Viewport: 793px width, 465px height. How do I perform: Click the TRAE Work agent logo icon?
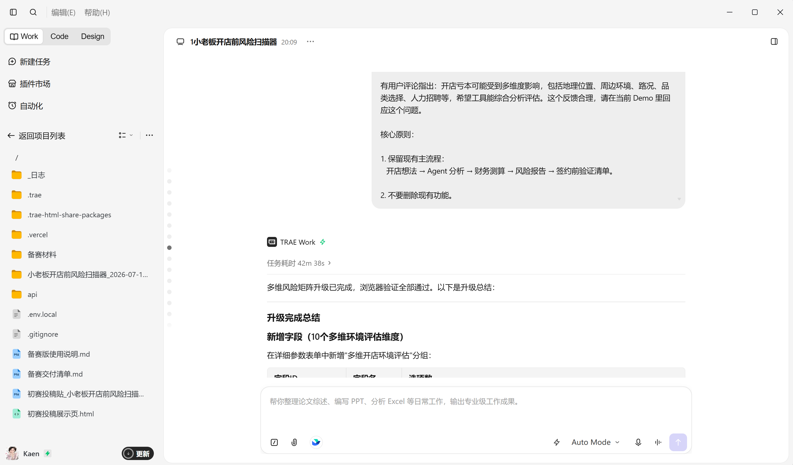tap(272, 242)
